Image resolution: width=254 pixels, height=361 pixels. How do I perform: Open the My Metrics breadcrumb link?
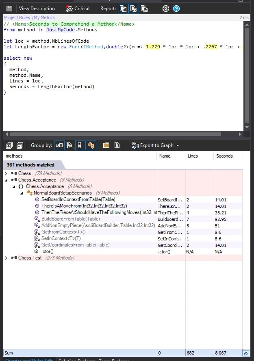click(x=44, y=17)
